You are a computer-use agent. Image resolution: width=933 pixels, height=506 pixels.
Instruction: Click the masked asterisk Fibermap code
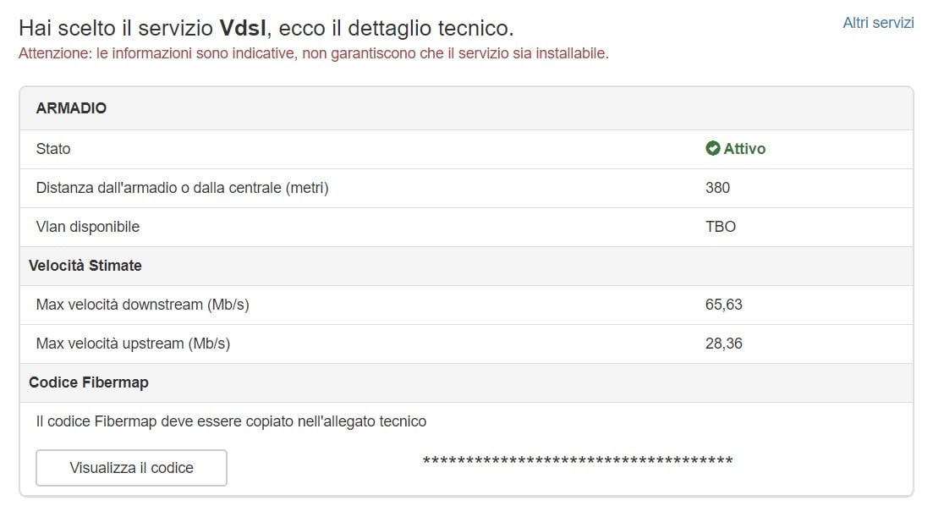577,461
